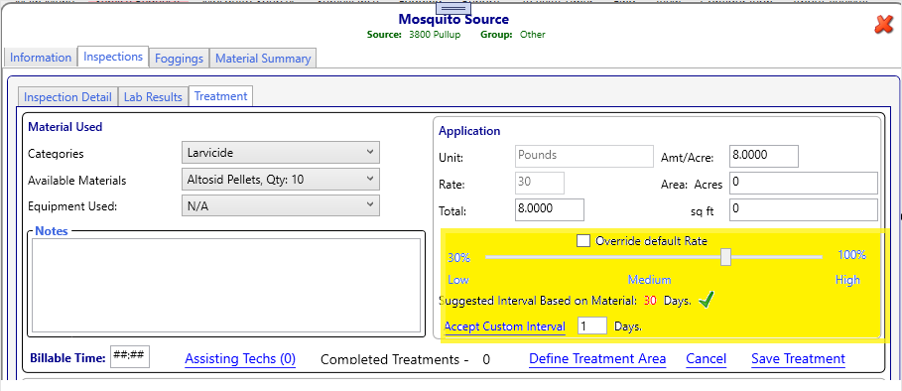
Task: Click the Cancel link
Action: 706,359
